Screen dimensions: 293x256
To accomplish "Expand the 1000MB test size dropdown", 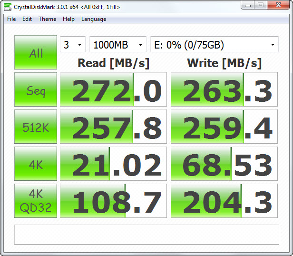I will coord(118,45).
